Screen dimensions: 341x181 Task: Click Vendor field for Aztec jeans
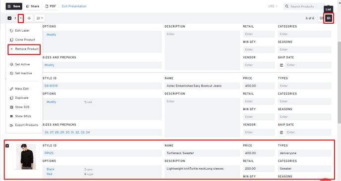pyautogui.click(x=259, y=133)
